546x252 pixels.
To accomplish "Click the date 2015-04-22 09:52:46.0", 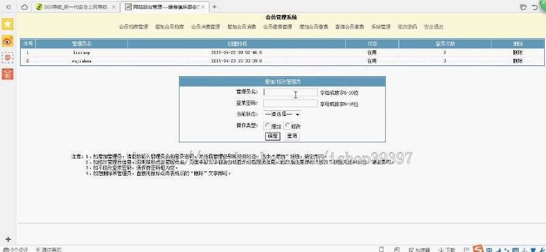I will tap(237, 53).
